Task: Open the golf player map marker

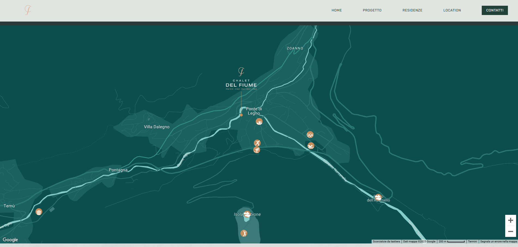Action: pos(244,233)
